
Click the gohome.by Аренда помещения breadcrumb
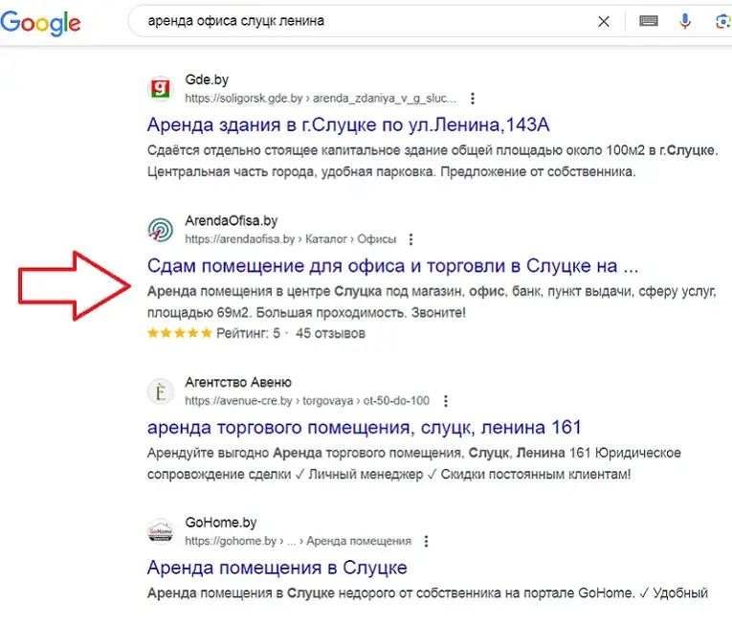298,542
